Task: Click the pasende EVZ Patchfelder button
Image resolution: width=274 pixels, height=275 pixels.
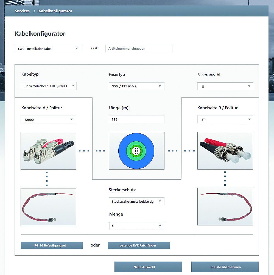Action: tap(139, 245)
